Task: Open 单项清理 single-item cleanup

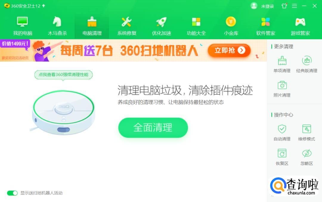Action: (282, 64)
